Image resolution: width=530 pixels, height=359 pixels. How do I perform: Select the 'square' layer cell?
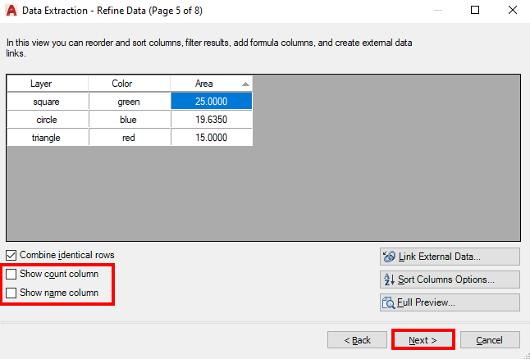[48, 102]
